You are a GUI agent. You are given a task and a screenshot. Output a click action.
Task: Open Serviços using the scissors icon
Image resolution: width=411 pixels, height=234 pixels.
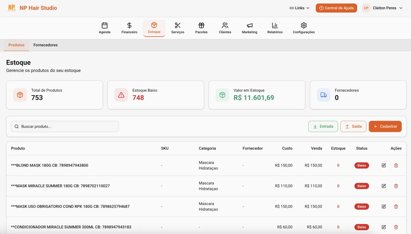pyautogui.click(x=178, y=26)
